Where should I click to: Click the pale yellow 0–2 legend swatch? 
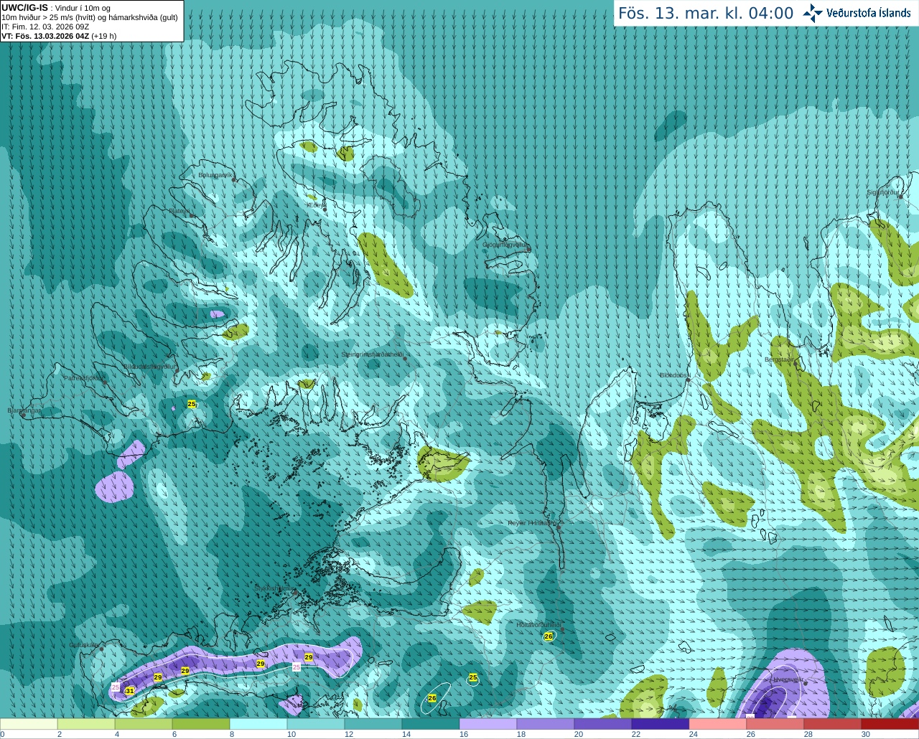pos(29,724)
